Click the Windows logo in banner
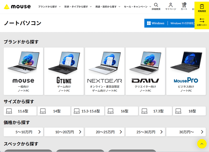Screen dimensions: 209x152 149,23
